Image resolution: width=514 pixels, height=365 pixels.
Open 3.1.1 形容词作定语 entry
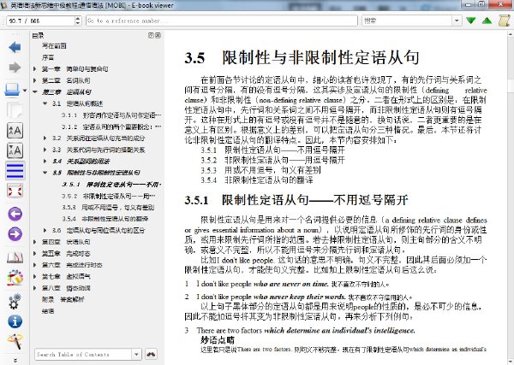pos(111,115)
